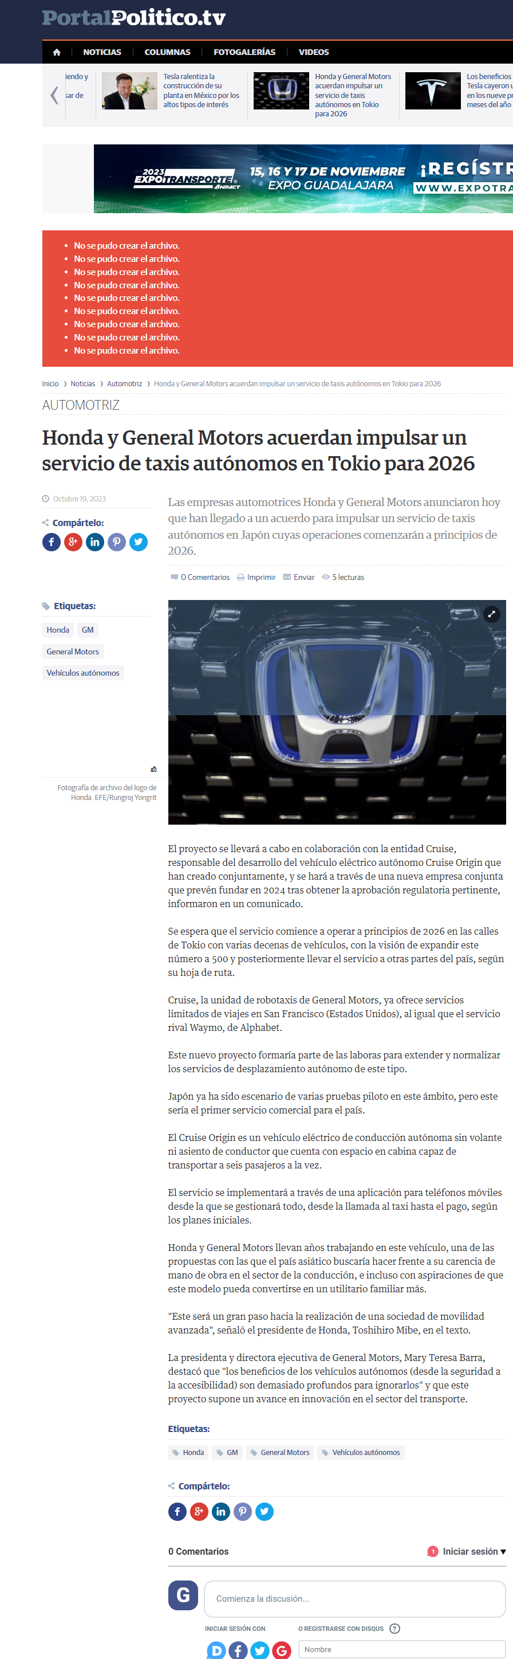Focus the Comienza la discusión comment box

(x=354, y=1598)
